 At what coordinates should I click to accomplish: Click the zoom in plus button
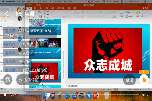tap(140, 89)
